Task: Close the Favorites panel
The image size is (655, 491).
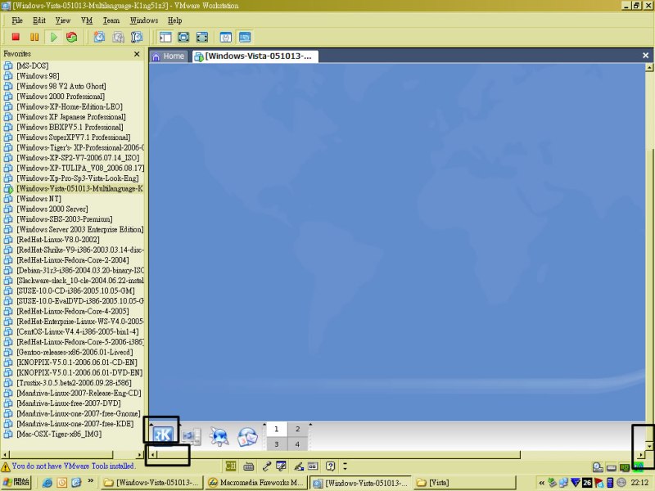Action: click(x=137, y=54)
